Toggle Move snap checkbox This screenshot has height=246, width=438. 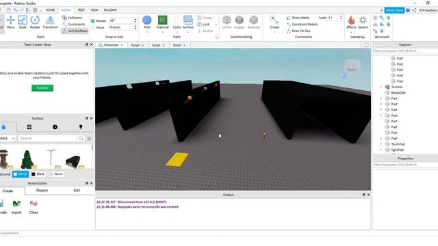(x=93, y=27)
